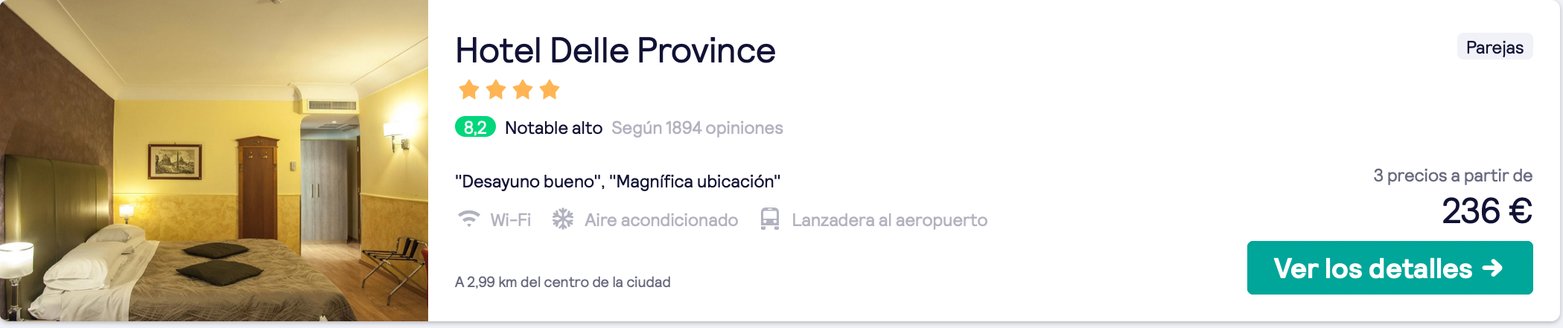Click the Wi-Fi amenity icon
The image size is (1563, 328).
click(x=468, y=219)
